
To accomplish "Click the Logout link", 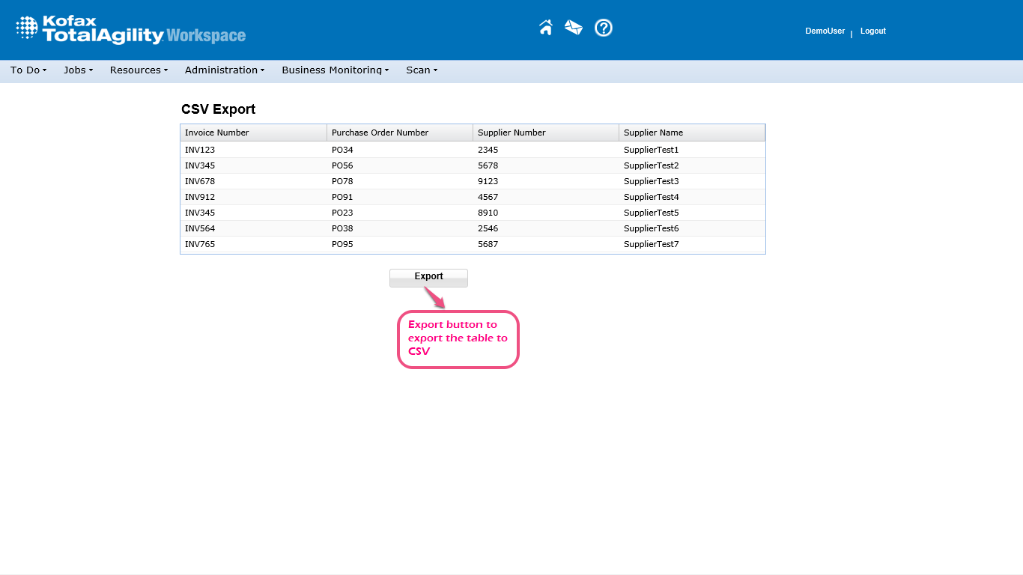I will click(x=872, y=31).
